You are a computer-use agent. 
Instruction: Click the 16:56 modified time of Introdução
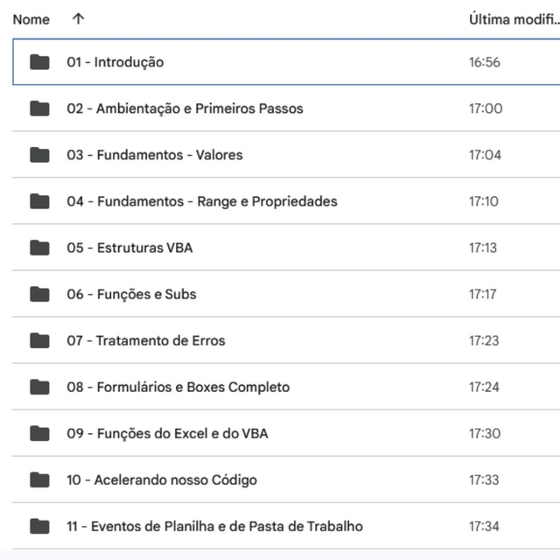click(x=484, y=62)
